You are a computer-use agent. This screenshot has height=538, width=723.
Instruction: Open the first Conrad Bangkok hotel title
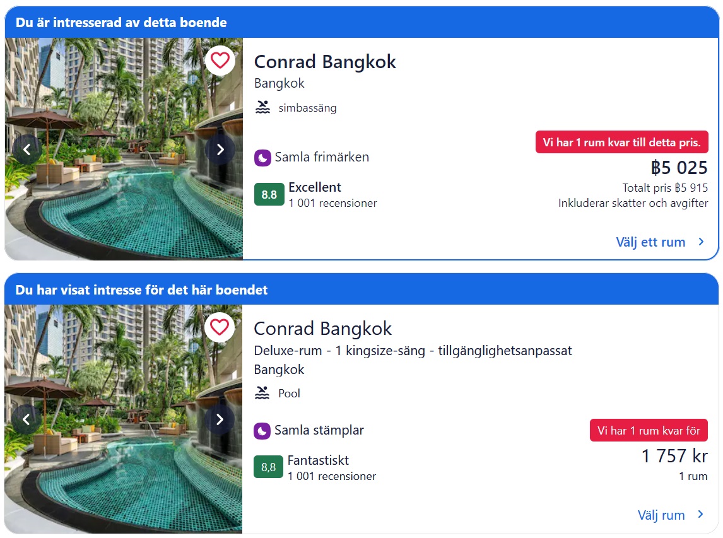[325, 62]
